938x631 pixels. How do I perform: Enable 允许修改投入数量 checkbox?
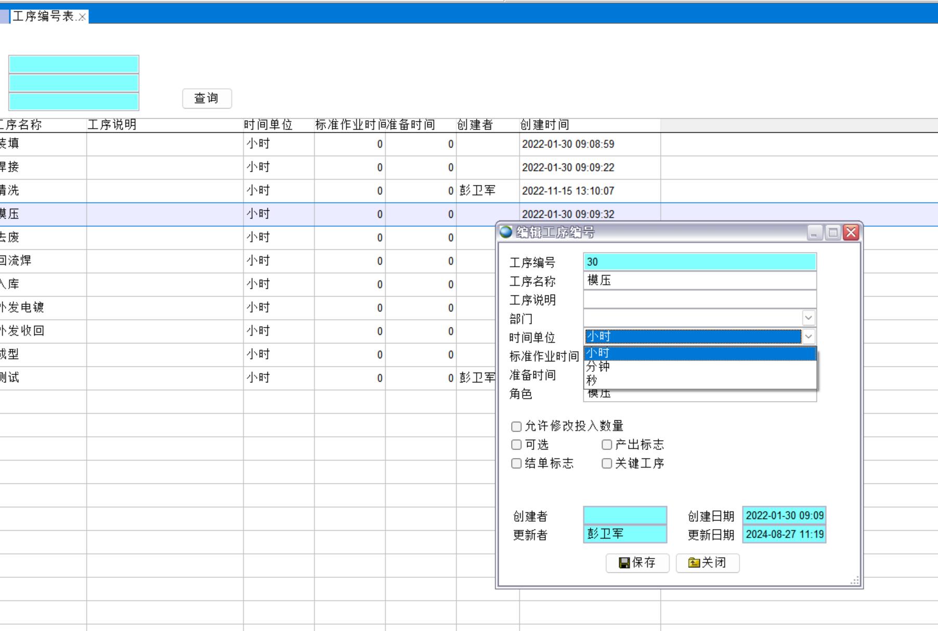point(516,427)
